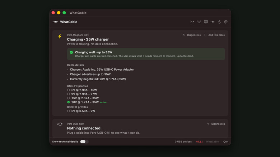Open Diagnostics for Port-USB-C@1
This screenshot has width=280, height=157.
[x=216, y=124]
